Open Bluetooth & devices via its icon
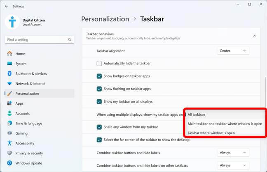The image size is (267, 172). click(x=9, y=73)
